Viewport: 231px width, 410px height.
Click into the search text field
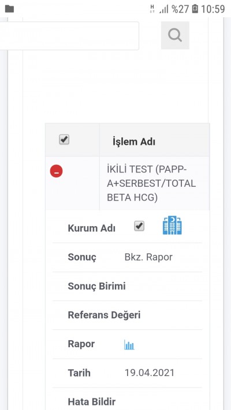coord(69,36)
